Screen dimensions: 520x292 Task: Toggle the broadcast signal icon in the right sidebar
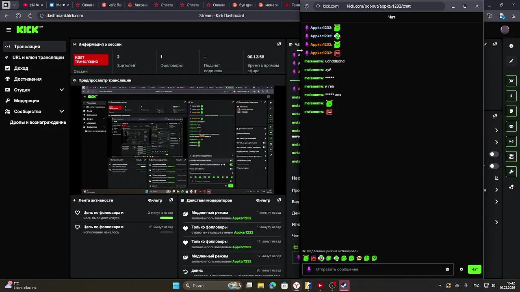point(511,141)
